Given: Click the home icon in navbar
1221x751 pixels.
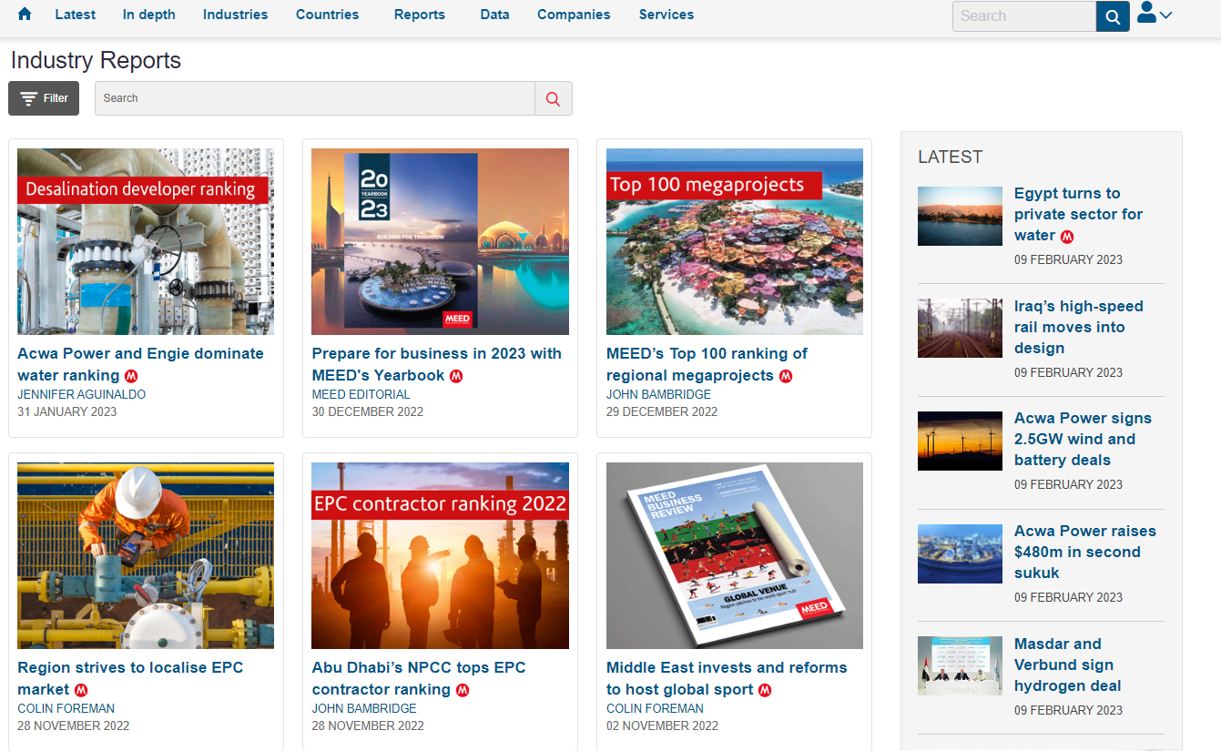Looking at the screenshot, I should (x=25, y=15).
